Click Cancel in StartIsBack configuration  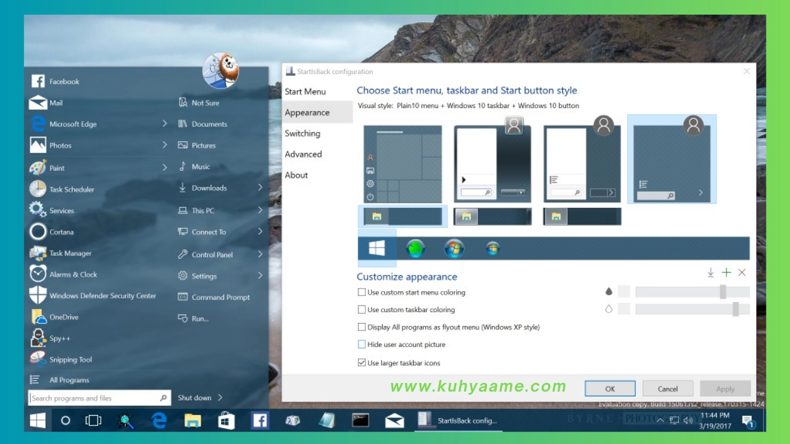coord(668,388)
